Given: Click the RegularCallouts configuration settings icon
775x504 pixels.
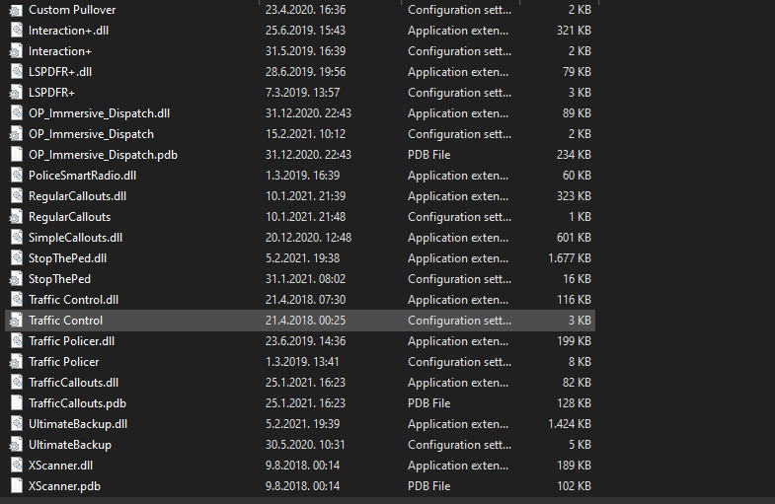Looking at the screenshot, I should pyautogui.click(x=16, y=217).
